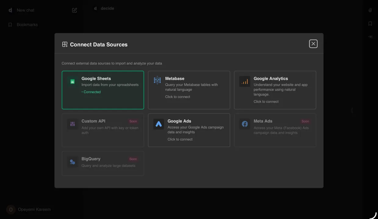
Task: Click the Meta Ads Facebook icon
Action: (245, 124)
